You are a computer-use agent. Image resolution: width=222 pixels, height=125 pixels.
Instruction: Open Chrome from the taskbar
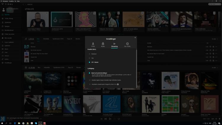tap(28, 123)
